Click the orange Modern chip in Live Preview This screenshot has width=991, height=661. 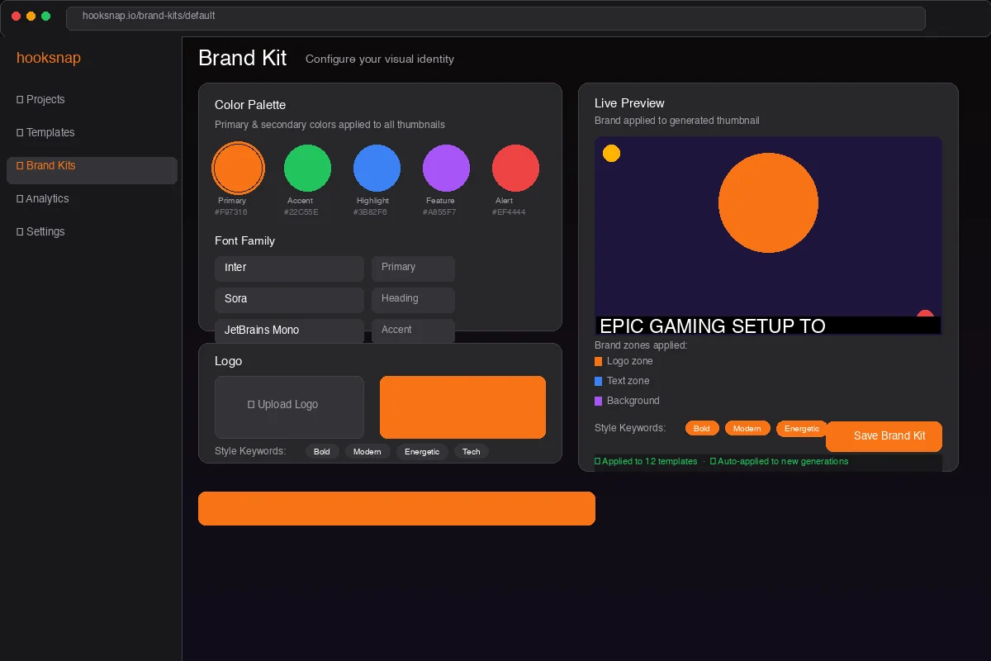click(747, 428)
